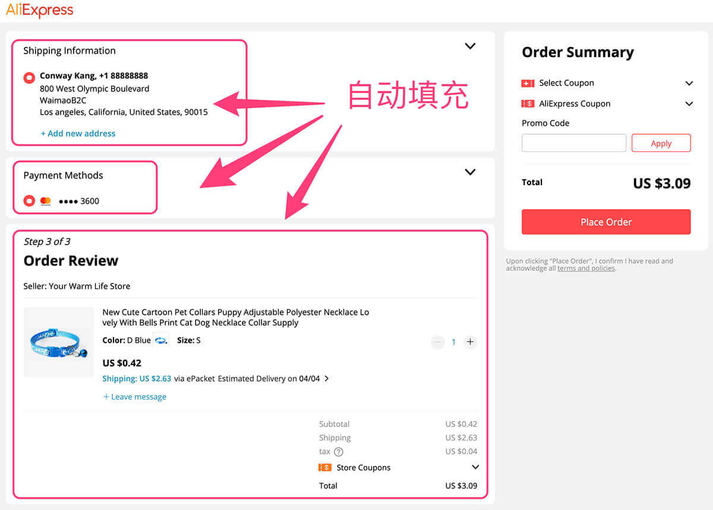Click the Payment Methods heading

(63, 175)
